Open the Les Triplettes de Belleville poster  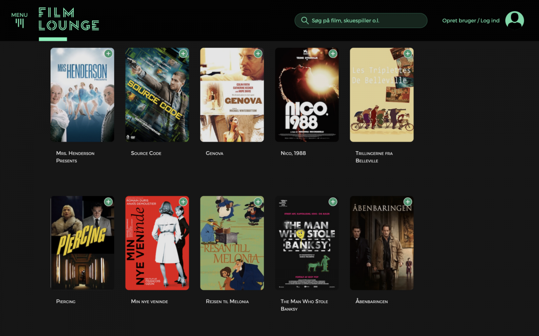(x=382, y=95)
